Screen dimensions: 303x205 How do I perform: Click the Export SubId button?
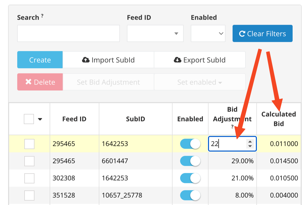click(200, 60)
